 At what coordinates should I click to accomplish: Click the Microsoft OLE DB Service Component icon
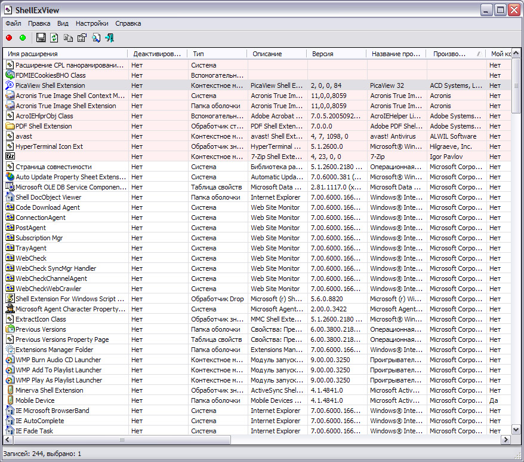(x=10, y=187)
